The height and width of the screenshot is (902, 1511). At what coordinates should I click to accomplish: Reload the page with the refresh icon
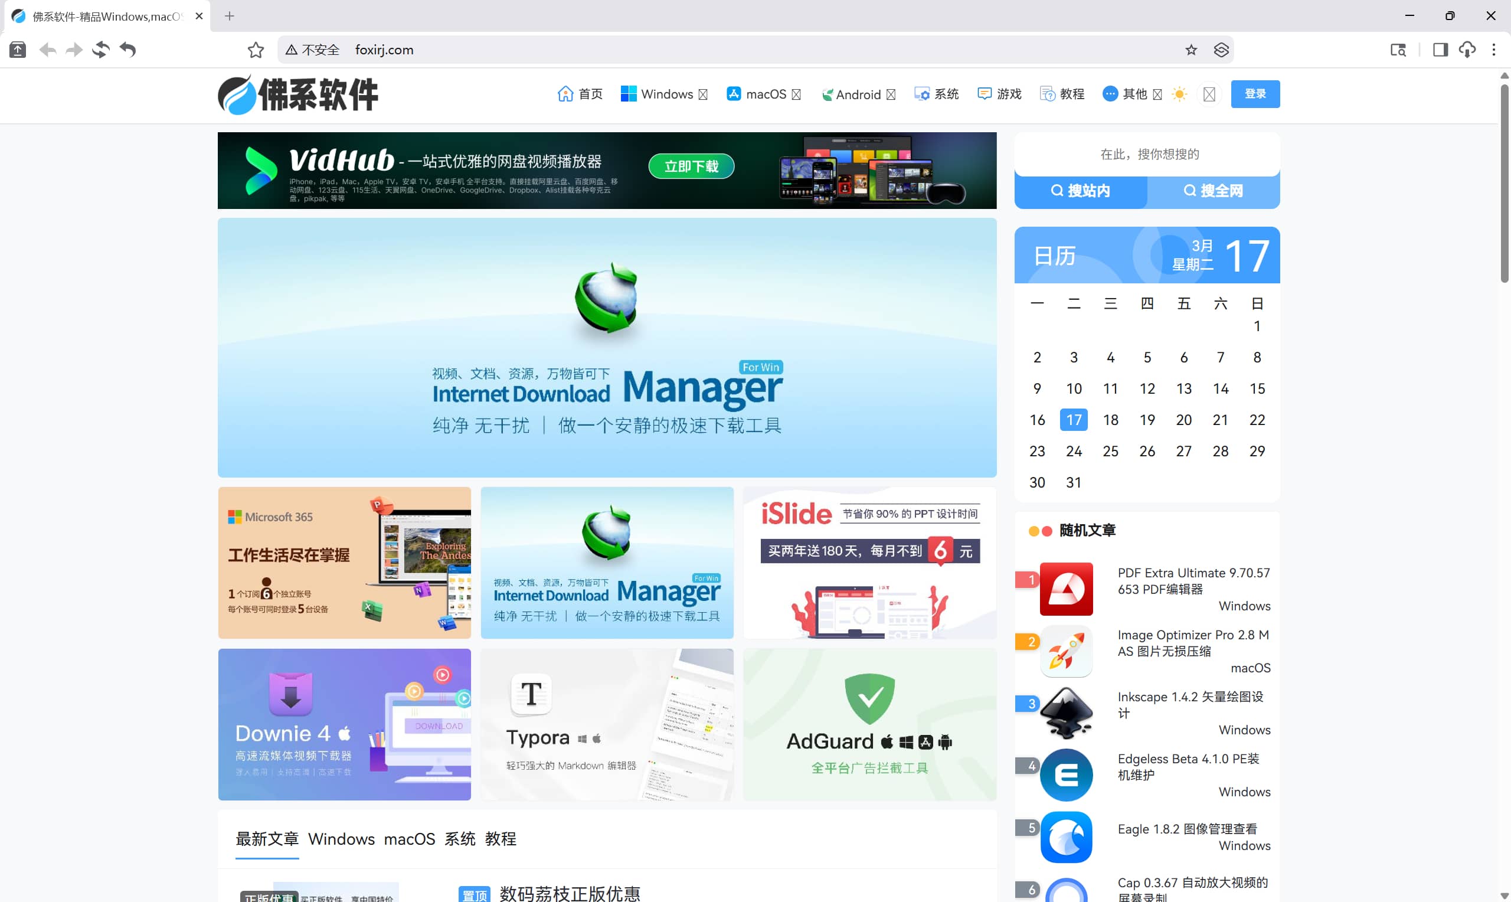(x=101, y=50)
